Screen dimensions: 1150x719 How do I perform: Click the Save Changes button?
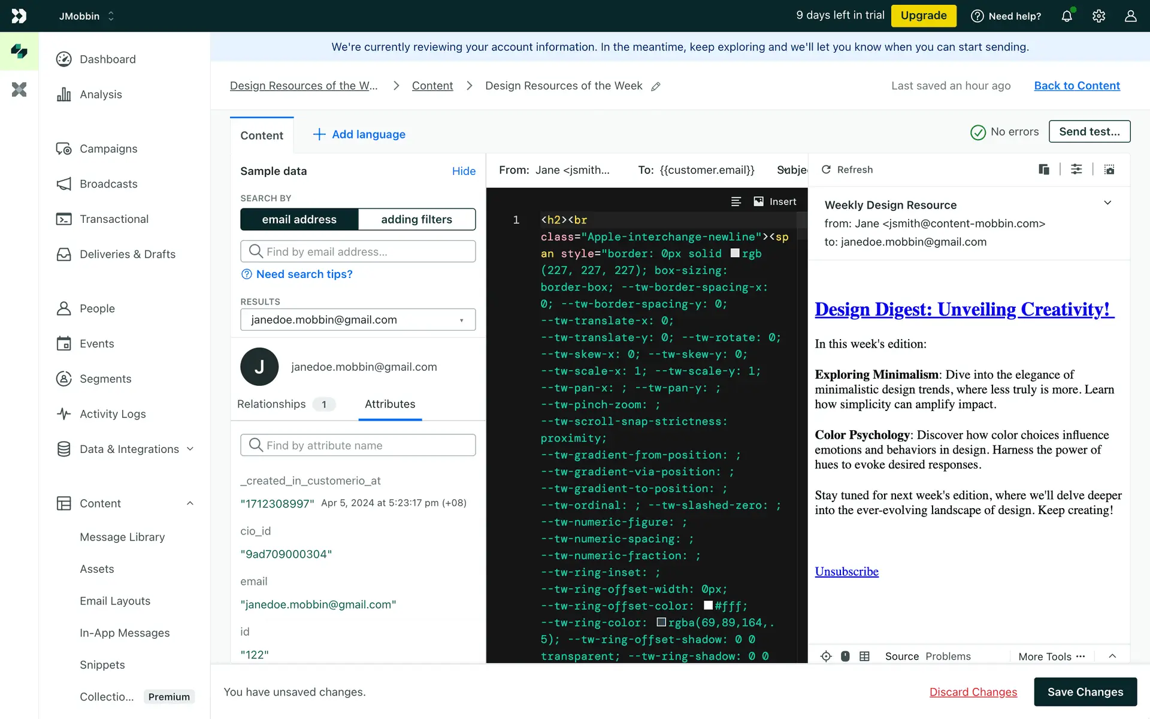tap(1085, 692)
